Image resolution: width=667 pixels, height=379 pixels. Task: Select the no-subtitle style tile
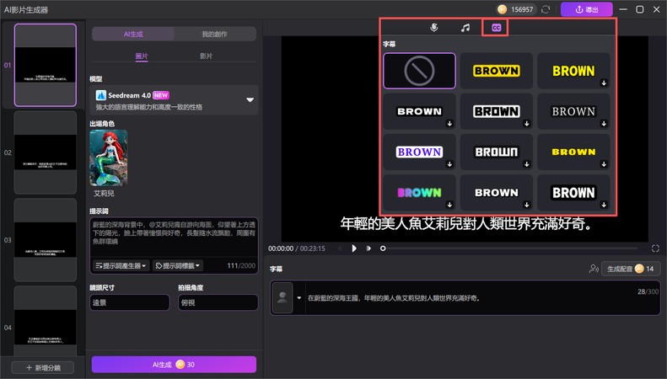(419, 71)
